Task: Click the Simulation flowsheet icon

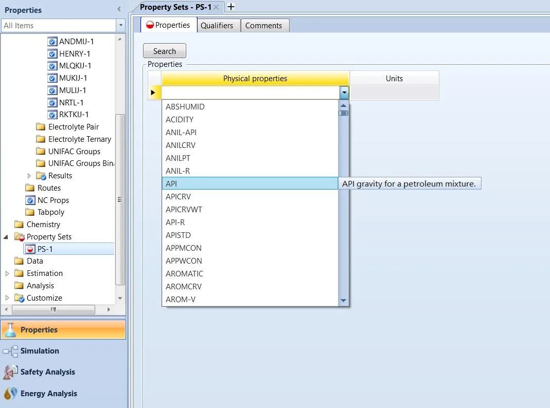Action: click(x=10, y=351)
